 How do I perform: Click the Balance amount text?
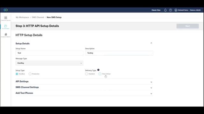(x=195, y=10)
